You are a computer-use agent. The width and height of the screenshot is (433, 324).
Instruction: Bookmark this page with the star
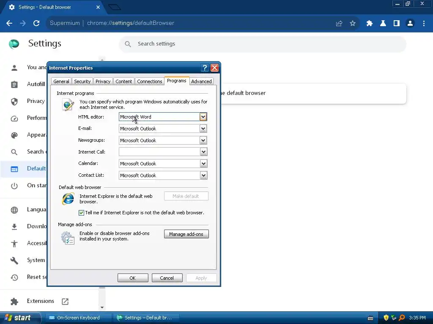353,24
